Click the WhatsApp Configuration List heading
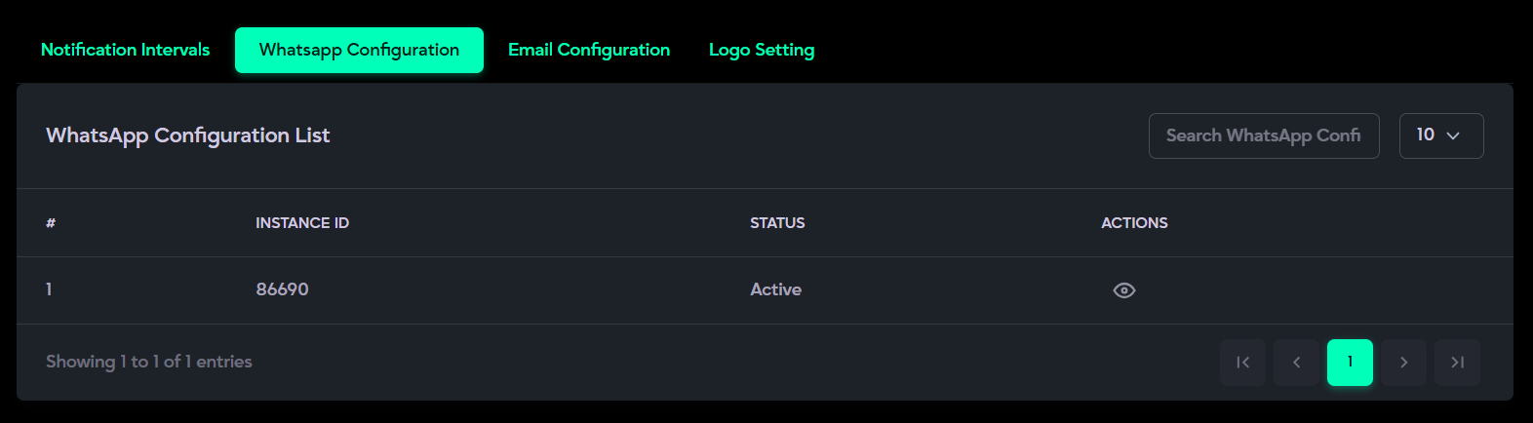The image size is (1533, 423). pyautogui.click(x=187, y=135)
